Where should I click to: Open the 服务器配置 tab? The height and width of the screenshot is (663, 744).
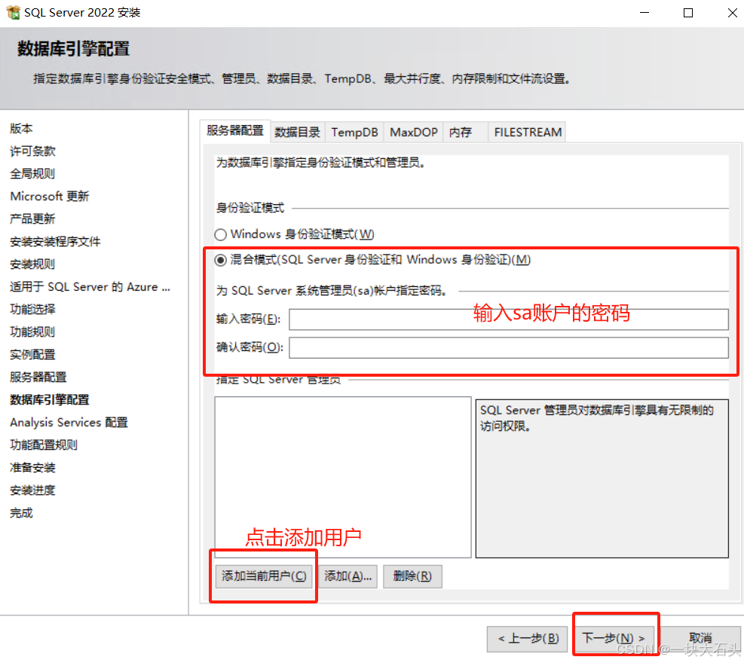coord(235,131)
